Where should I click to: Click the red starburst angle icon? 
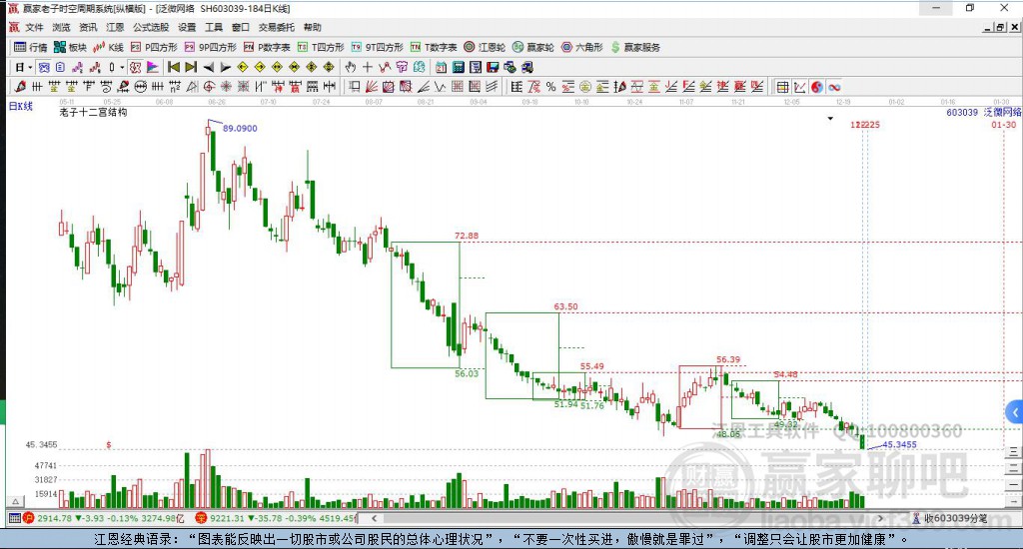[x=226, y=87]
